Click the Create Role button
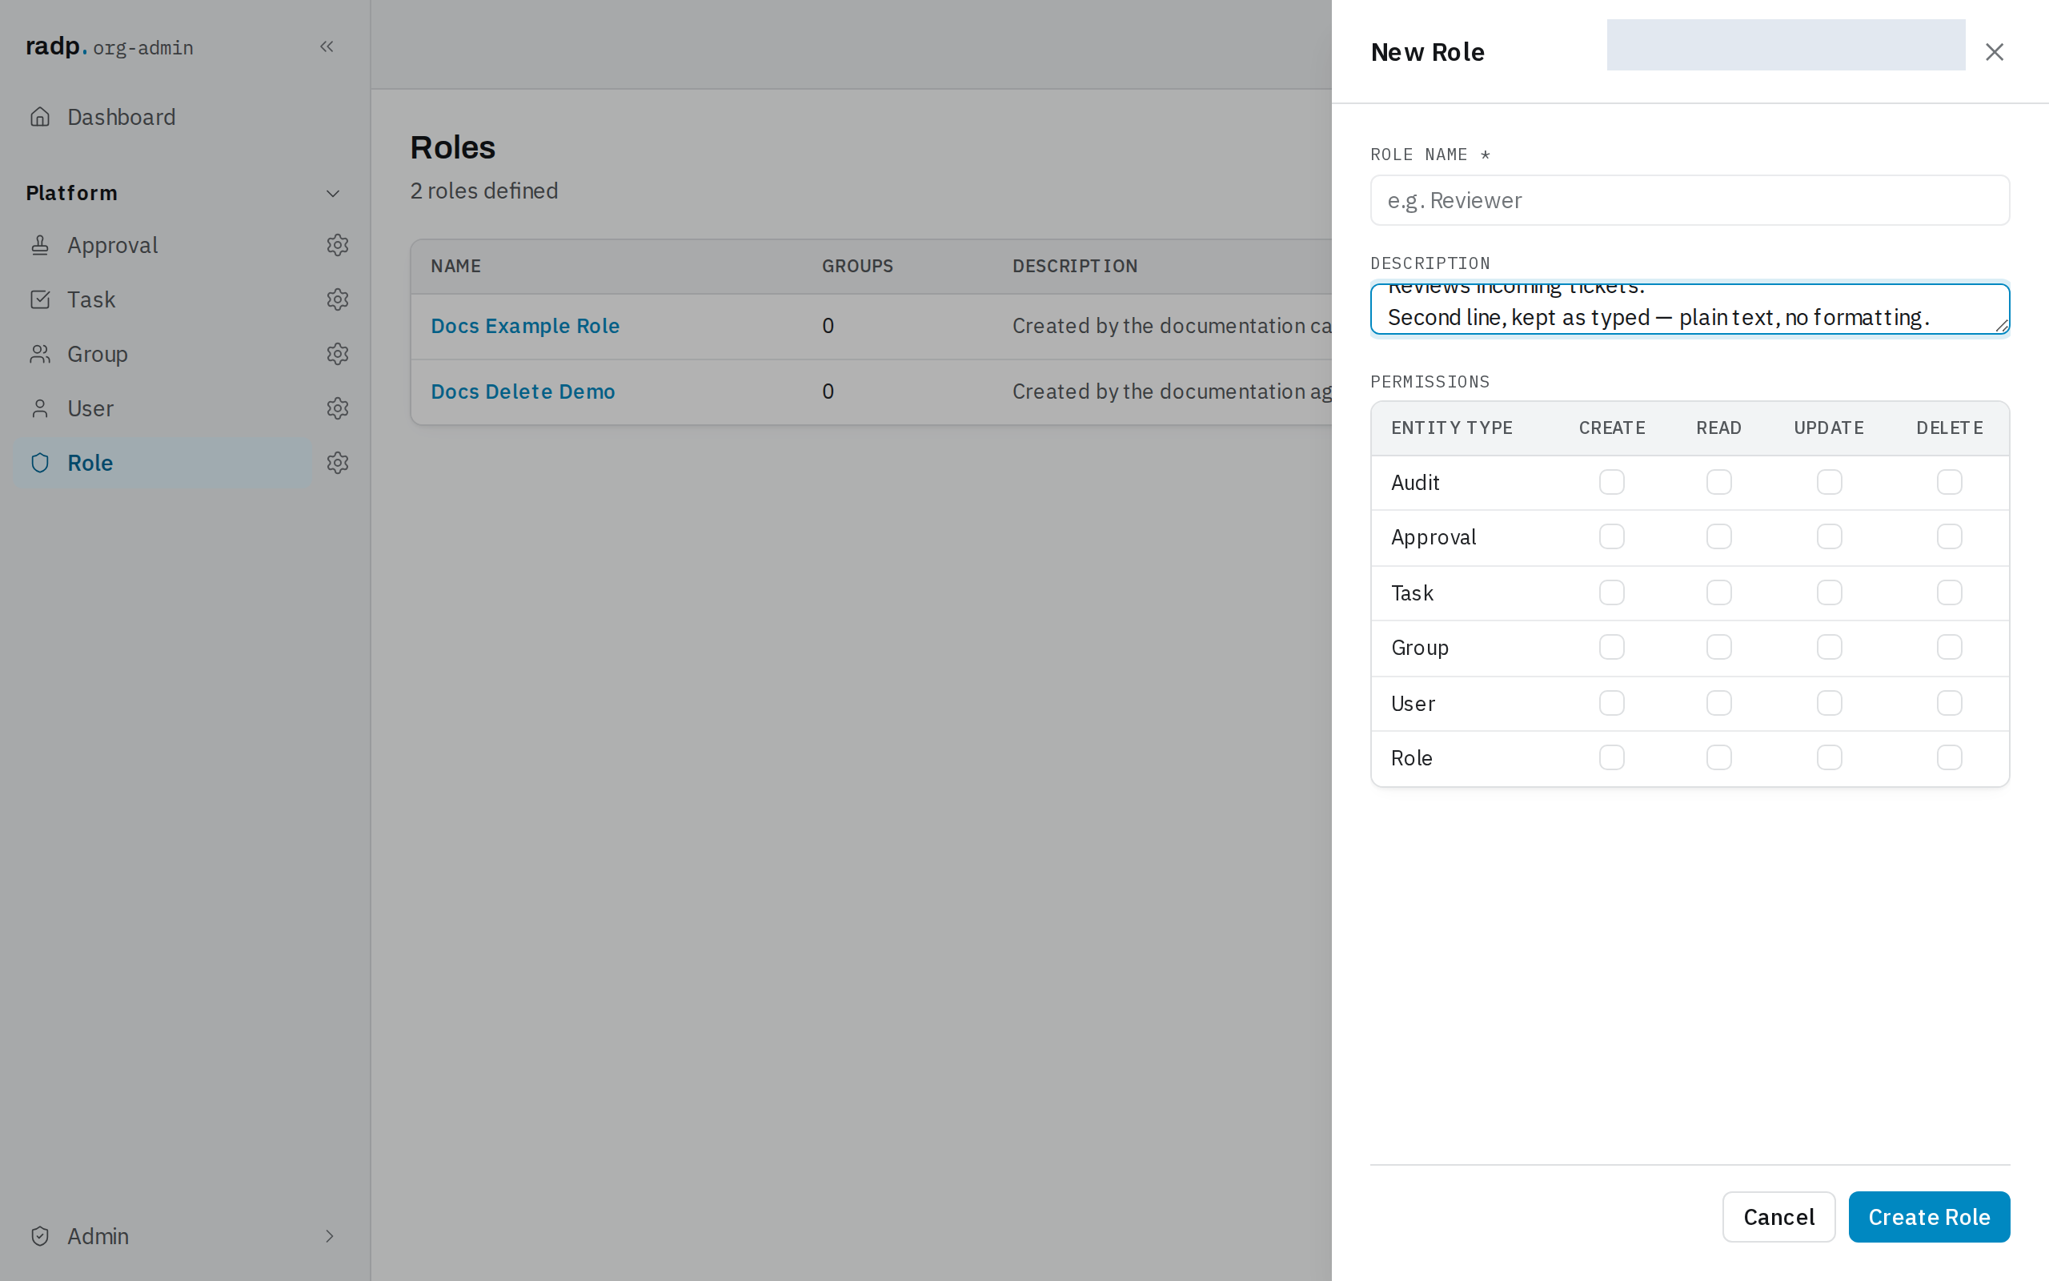 point(1929,1217)
